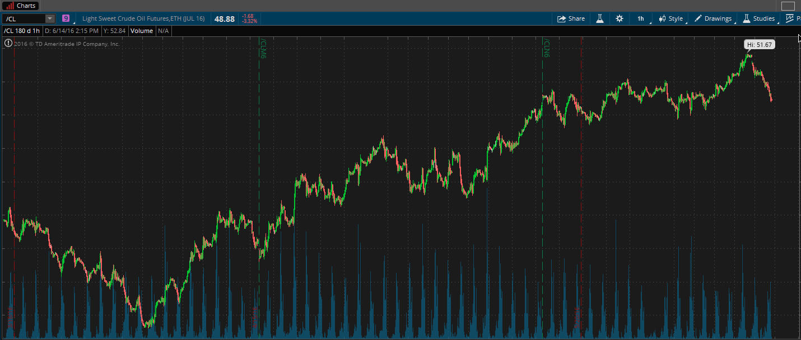Open the Charts tab
Viewport: 801px width, 340px height.
[x=20, y=6]
